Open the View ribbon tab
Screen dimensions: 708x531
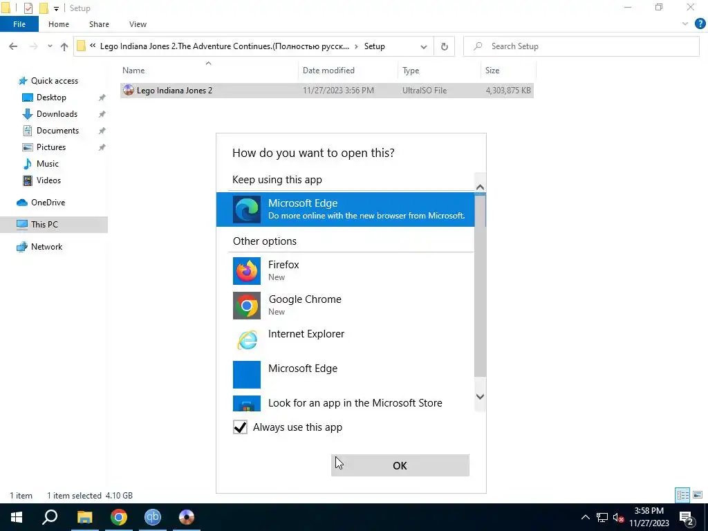point(138,24)
